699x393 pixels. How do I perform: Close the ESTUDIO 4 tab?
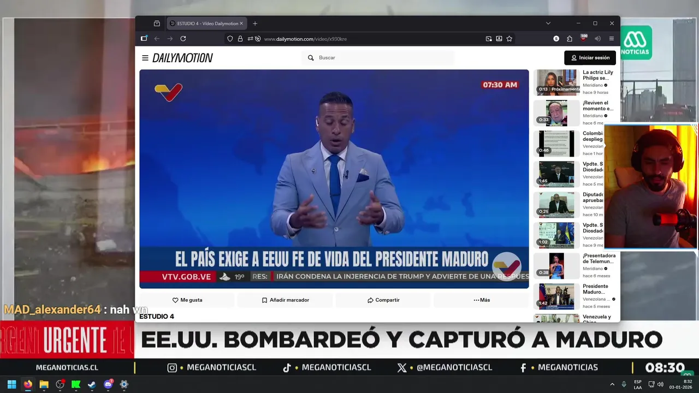[x=241, y=23]
